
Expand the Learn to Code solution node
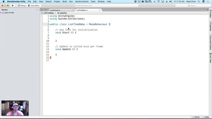click(x=1, y=13)
